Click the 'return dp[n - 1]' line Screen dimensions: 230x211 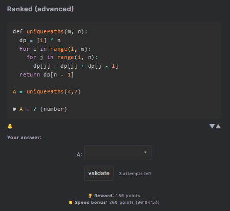[47, 75]
